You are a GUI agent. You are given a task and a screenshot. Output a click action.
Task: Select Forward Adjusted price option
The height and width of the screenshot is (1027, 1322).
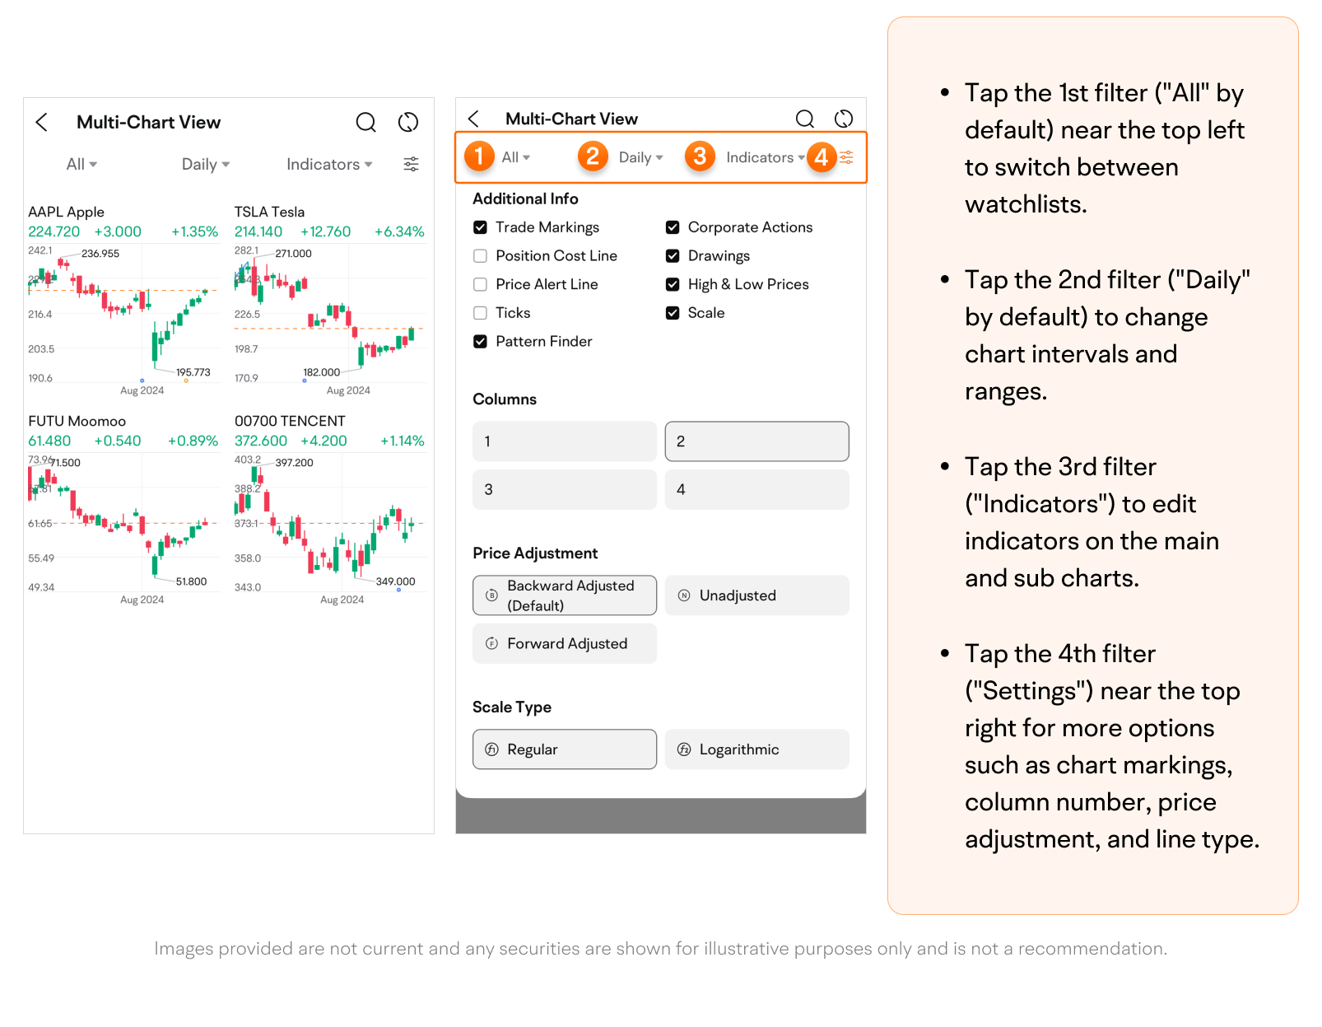(564, 644)
